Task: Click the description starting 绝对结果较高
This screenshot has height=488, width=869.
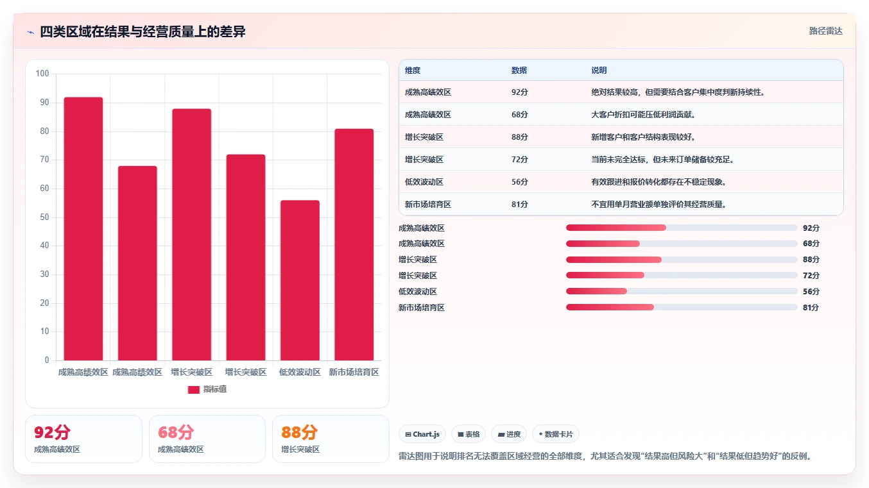Action: pos(678,92)
